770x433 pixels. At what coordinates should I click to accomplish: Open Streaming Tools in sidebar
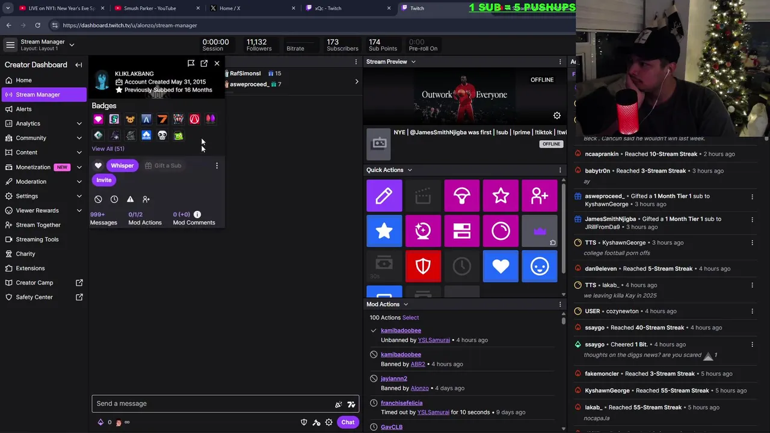point(43,239)
